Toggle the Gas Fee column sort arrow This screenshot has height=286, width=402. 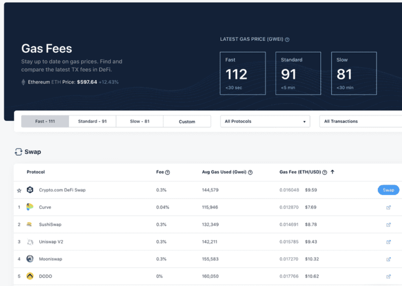coord(332,172)
